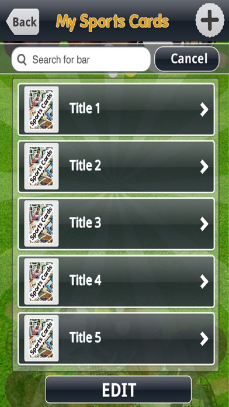The image size is (229, 407).
Task: Focus the Search for bar field
Action: [81, 60]
